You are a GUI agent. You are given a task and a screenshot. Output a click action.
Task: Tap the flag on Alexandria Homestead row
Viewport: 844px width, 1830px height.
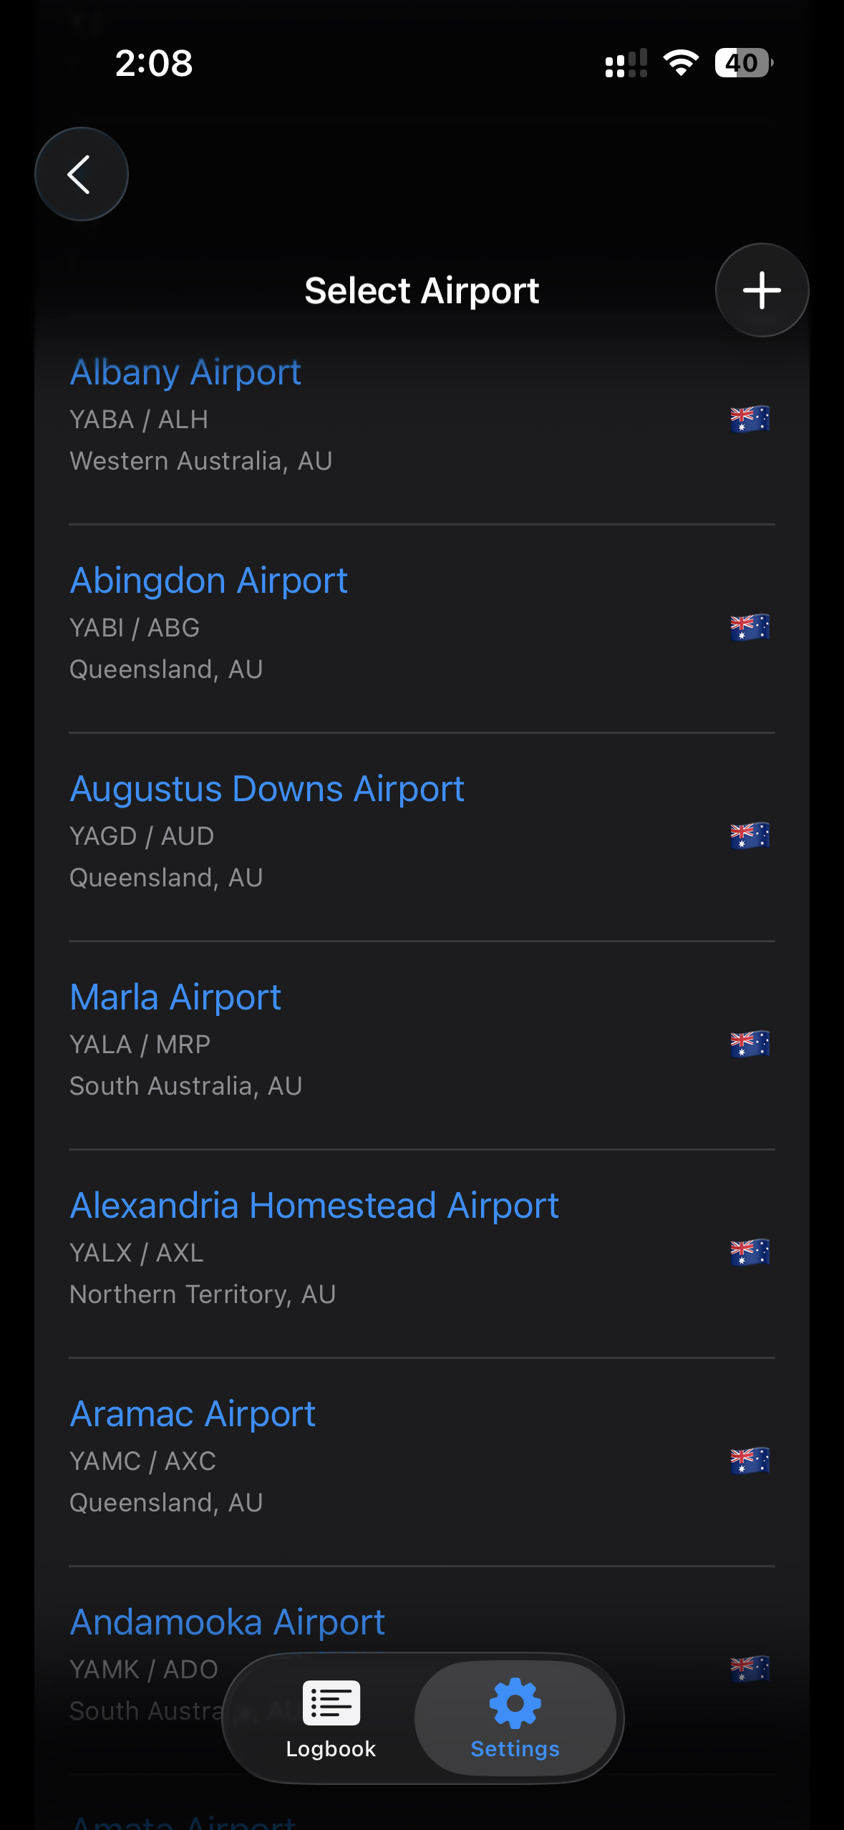click(750, 1252)
